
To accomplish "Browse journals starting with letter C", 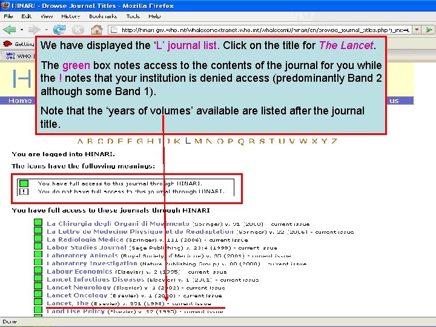I will coord(101,141).
